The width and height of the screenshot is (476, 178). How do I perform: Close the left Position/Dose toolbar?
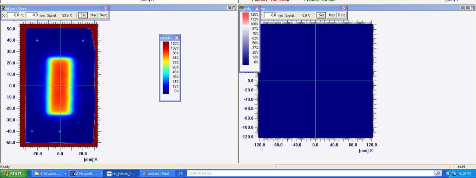[x=106, y=9]
